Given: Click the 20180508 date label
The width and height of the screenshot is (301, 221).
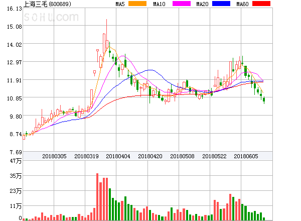Looking at the screenshot, I should (x=182, y=156).
